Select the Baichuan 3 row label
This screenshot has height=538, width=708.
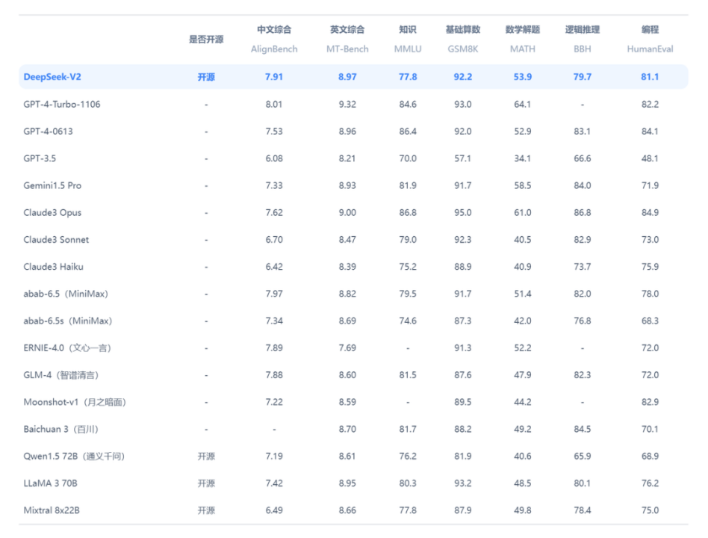click(x=61, y=430)
